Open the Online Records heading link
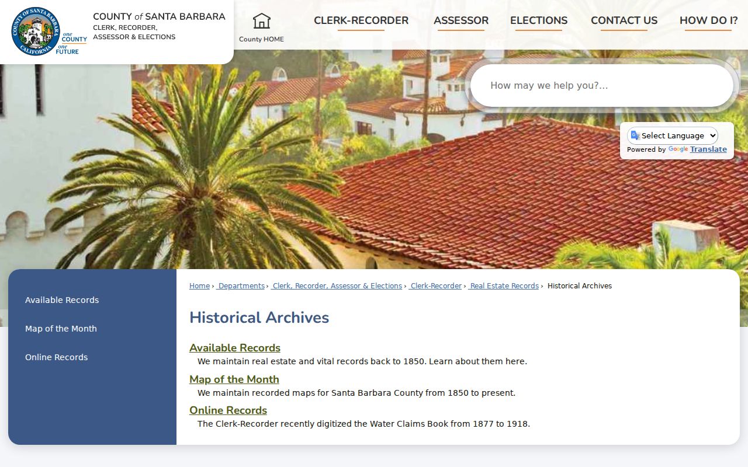The width and height of the screenshot is (748, 467). pos(228,410)
